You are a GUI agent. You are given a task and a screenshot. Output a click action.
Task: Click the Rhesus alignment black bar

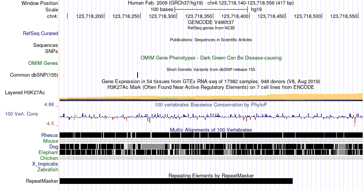click(x=211, y=135)
